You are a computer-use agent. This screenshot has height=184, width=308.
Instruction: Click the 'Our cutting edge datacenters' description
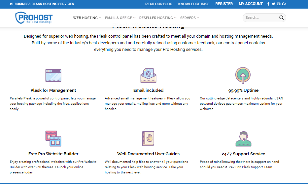(x=241, y=104)
